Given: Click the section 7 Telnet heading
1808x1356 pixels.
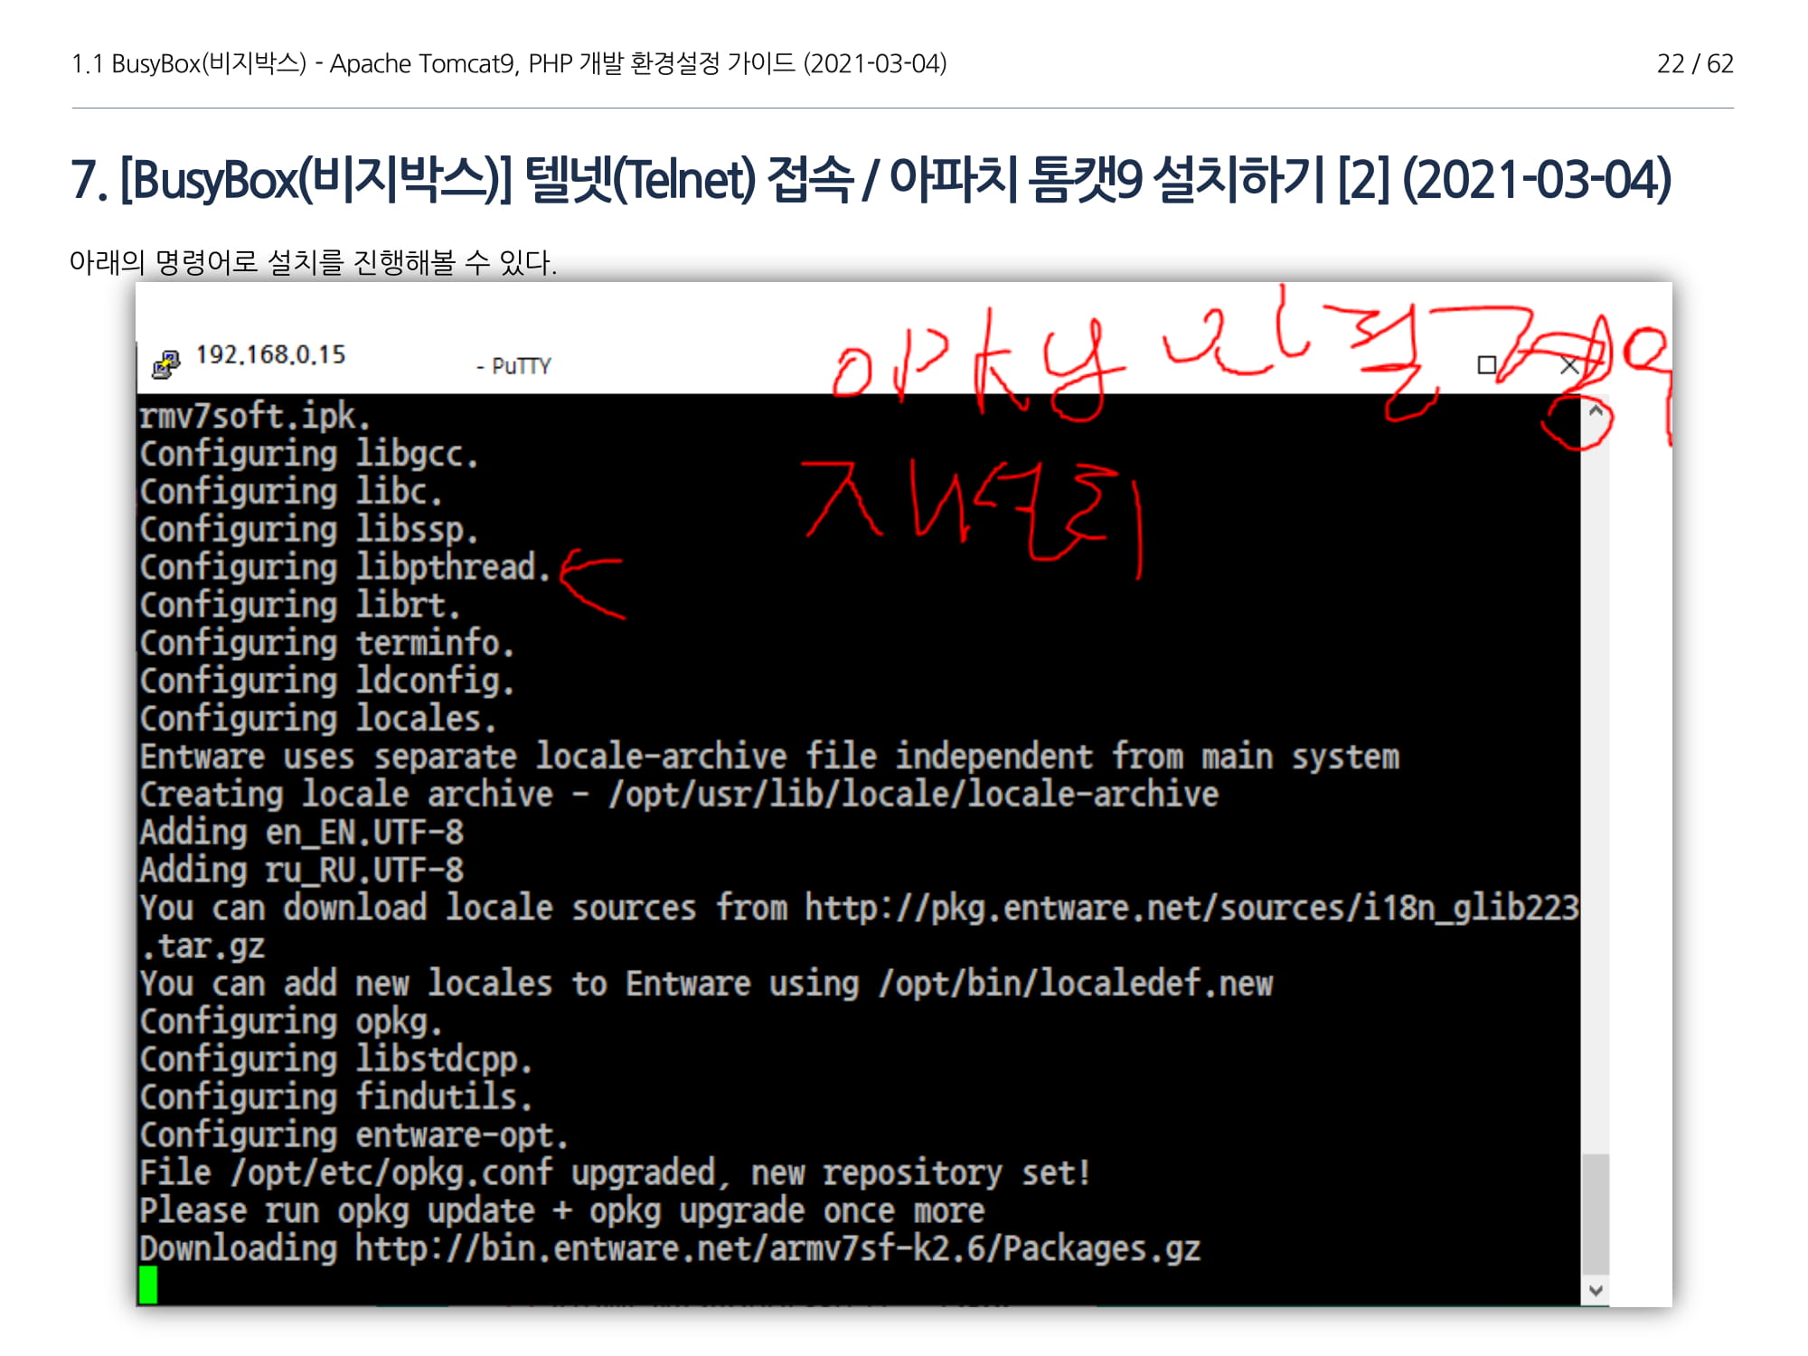Looking at the screenshot, I should pos(870,179).
